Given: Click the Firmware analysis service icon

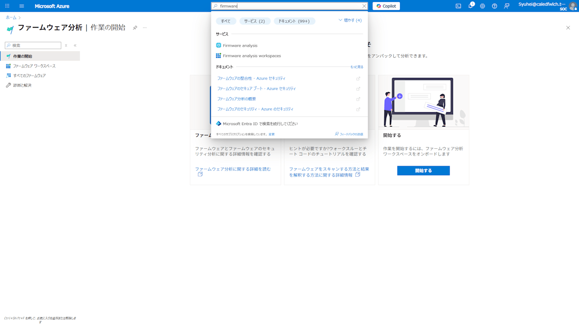Looking at the screenshot, I should click(x=219, y=45).
